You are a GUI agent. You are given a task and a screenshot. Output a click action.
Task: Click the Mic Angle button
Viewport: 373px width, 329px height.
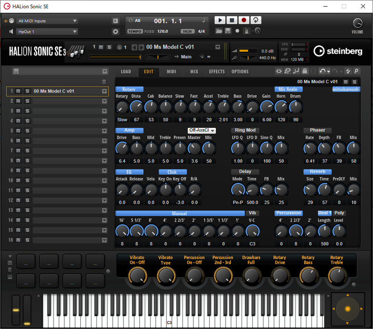coord(288,89)
